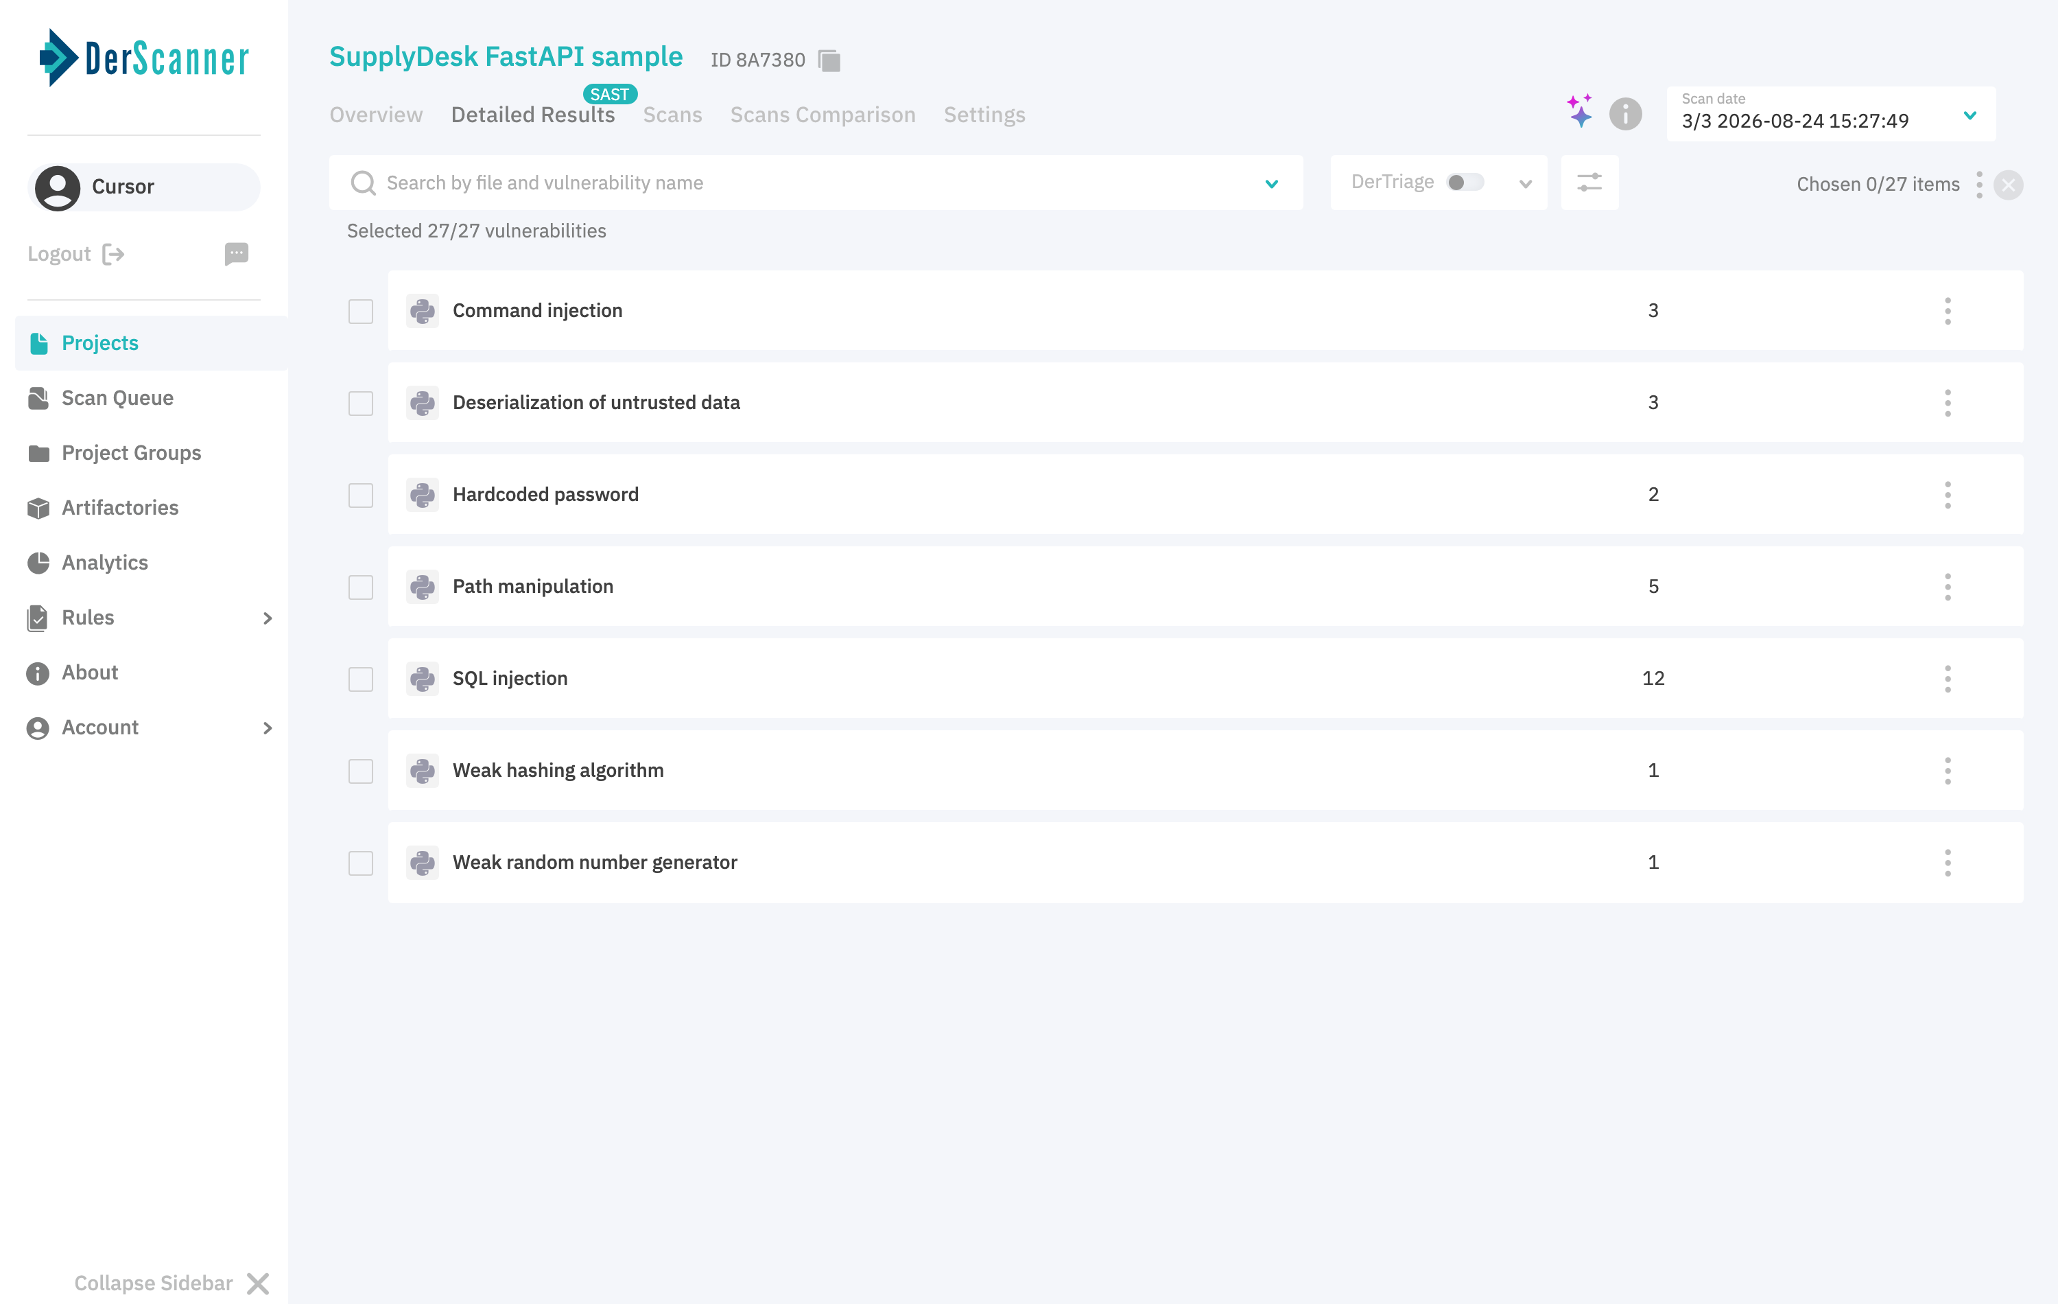Open the Command injection vulnerability row
Image resolution: width=2058 pixels, height=1304 pixels.
click(1205, 310)
